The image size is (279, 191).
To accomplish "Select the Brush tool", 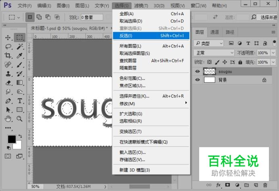I will click(20, 65).
